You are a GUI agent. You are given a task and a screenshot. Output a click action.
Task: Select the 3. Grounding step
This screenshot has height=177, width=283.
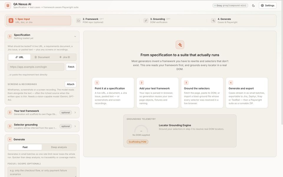click(x=173, y=21)
